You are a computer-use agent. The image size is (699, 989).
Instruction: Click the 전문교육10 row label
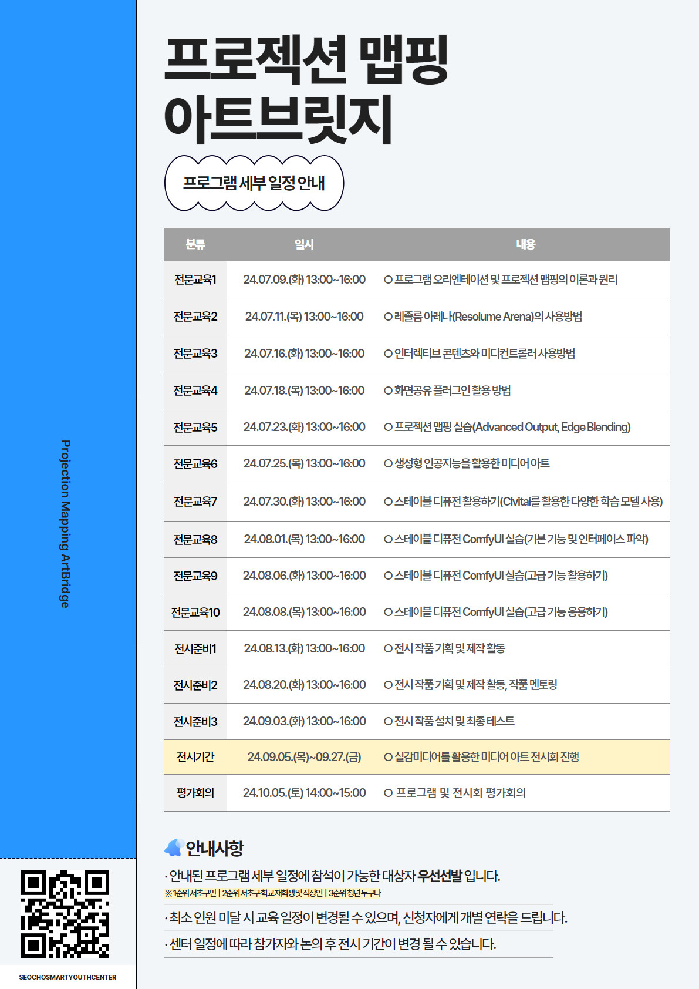click(195, 612)
